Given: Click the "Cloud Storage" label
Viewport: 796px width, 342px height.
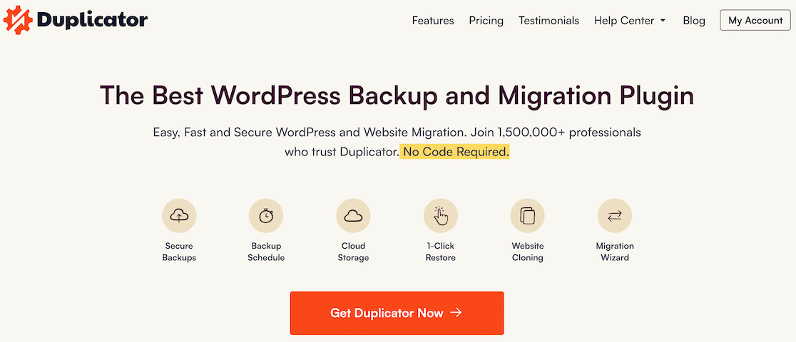Looking at the screenshot, I should pos(353,252).
